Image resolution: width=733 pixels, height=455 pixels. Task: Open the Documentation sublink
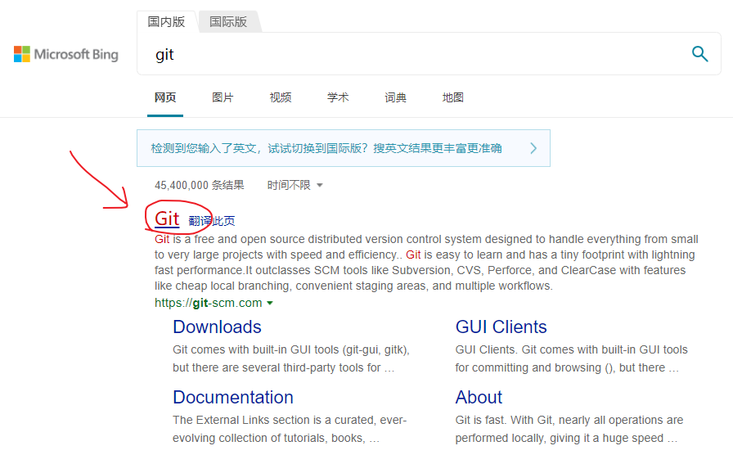[233, 397]
